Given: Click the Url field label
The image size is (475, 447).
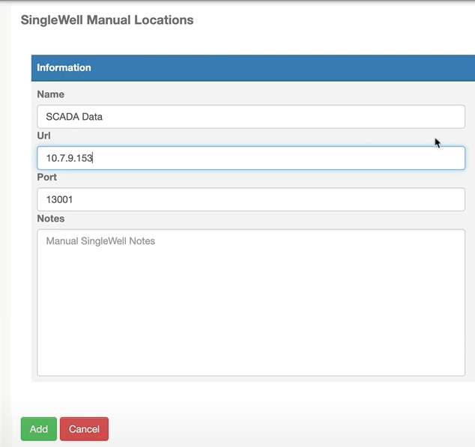Looking at the screenshot, I should (x=43, y=136).
